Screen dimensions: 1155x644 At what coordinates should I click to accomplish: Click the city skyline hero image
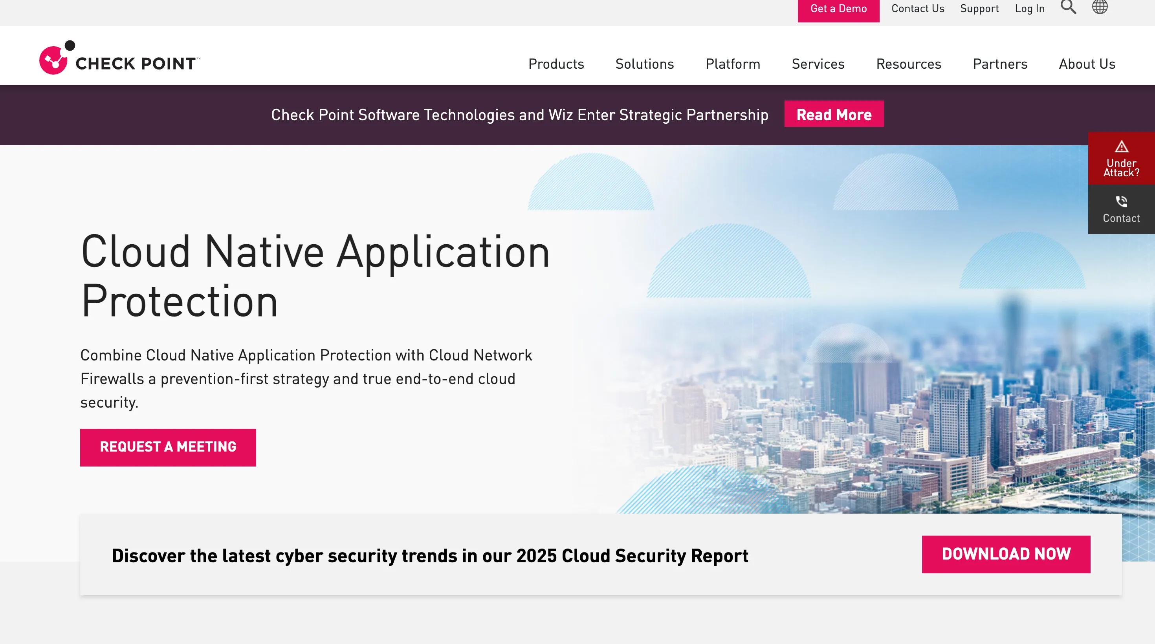(x=874, y=403)
